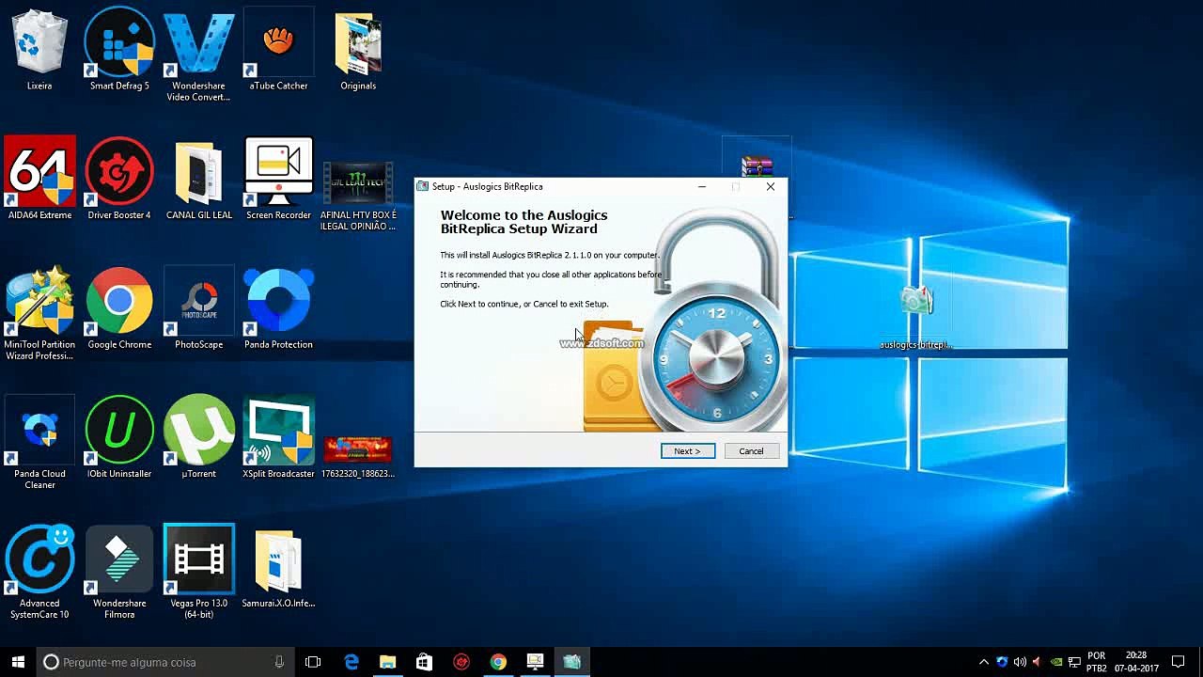This screenshot has height=677, width=1203.
Task: Select the MiniTool Partition Wizard shortcut
Action: coord(39,313)
